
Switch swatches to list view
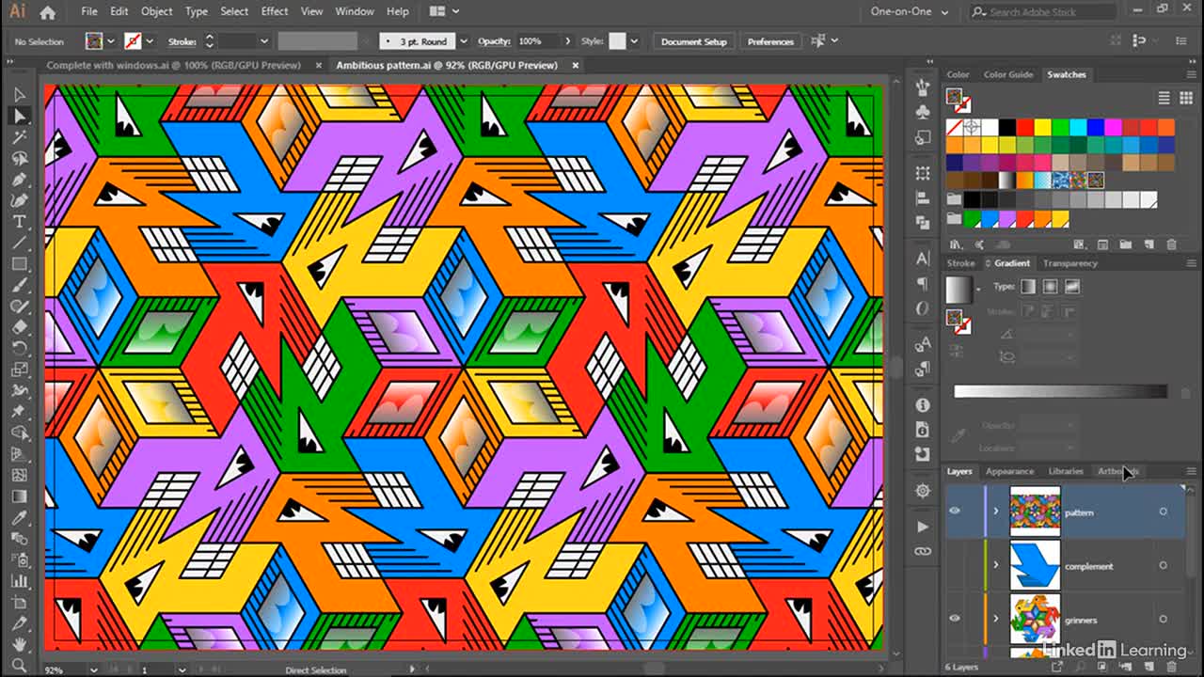(1164, 98)
